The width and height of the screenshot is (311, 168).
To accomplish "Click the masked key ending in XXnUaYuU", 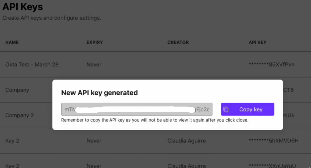I will coord(273,166).
